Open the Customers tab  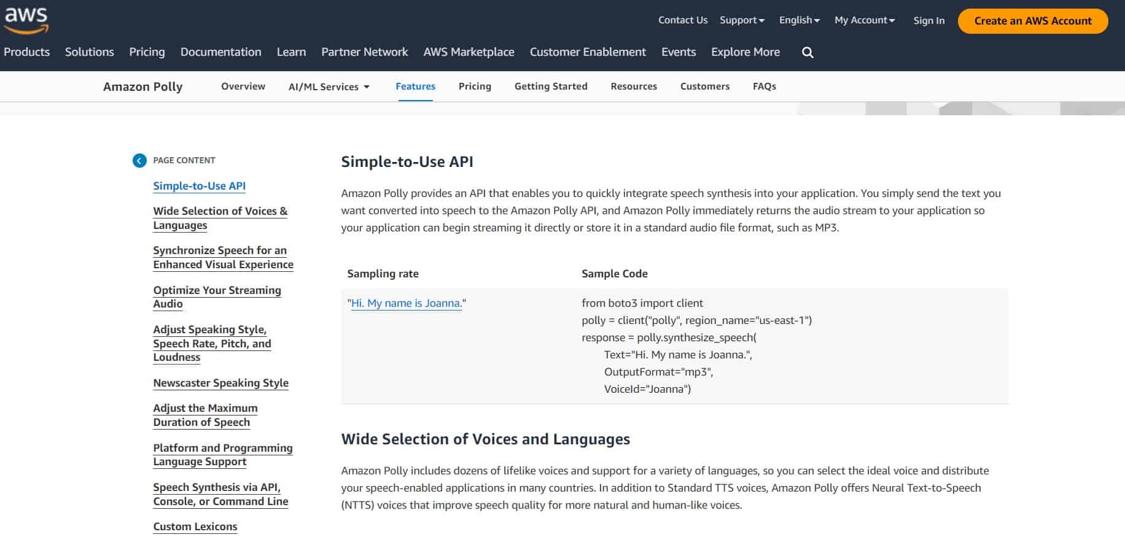tap(705, 87)
